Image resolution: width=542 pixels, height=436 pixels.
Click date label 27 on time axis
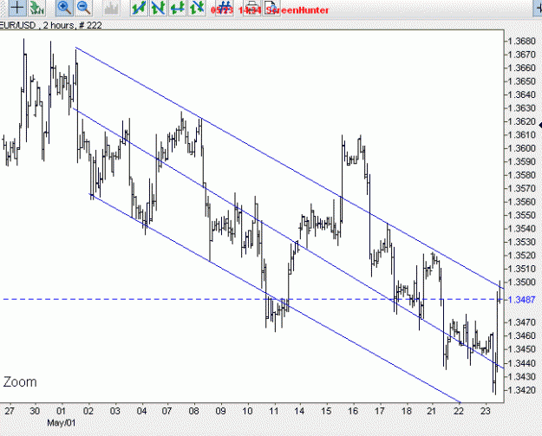[10, 411]
